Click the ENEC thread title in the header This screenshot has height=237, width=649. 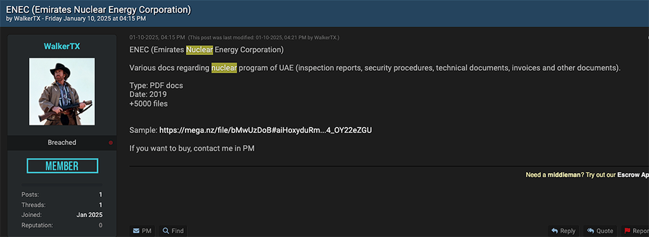click(x=98, y=10)
